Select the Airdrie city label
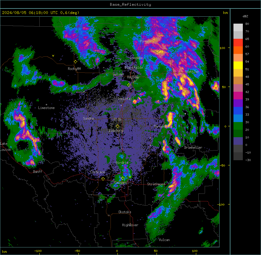This screenshot has height=255, width=261. 122,163
